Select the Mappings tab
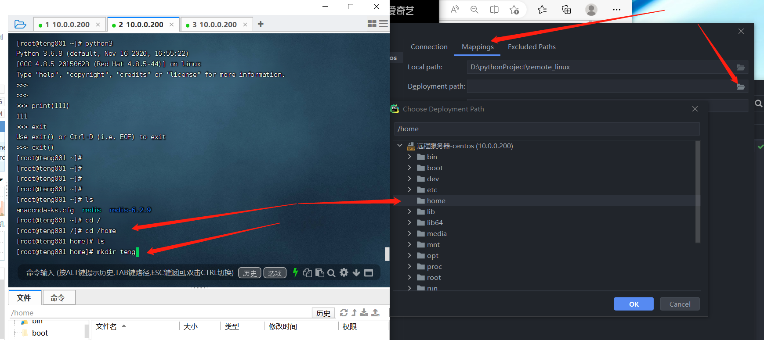764x340 pixels. tap(478, 47)
